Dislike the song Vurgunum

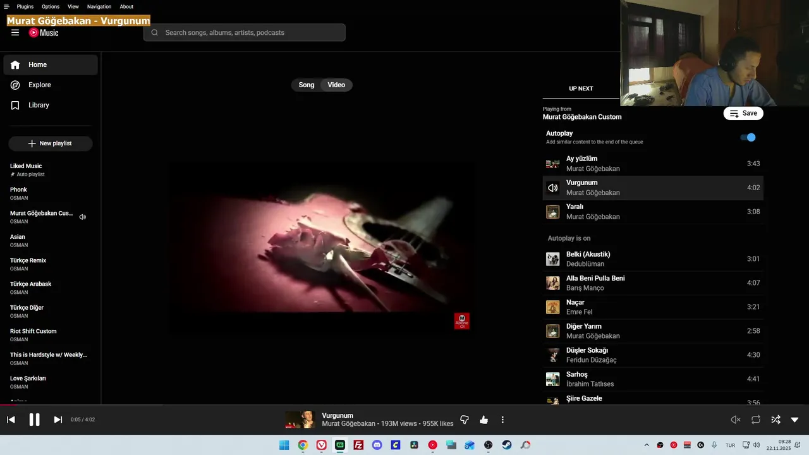coord(465,420)
